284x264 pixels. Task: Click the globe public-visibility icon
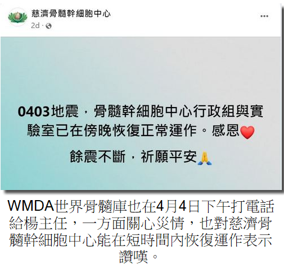point(48,26)
